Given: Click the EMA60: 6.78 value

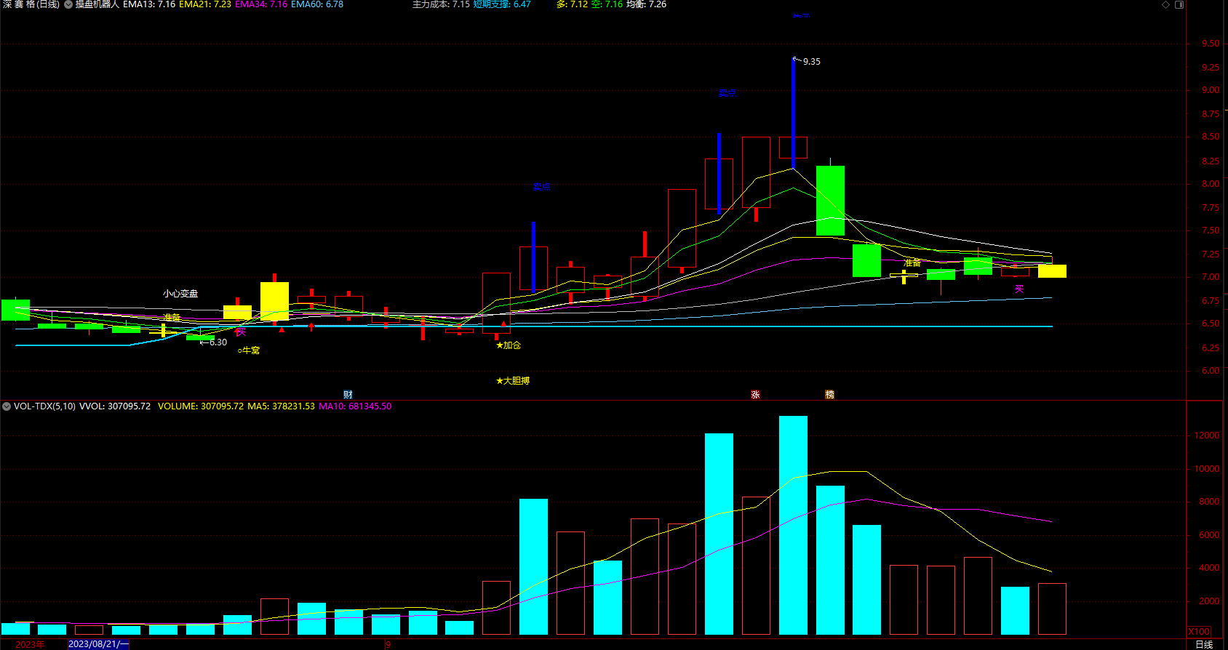Looking at the screenshot, I should click(x=317, y=4).
